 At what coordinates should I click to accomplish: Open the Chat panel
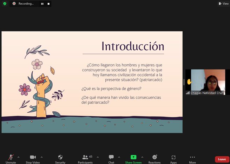(x=111, y=159)
